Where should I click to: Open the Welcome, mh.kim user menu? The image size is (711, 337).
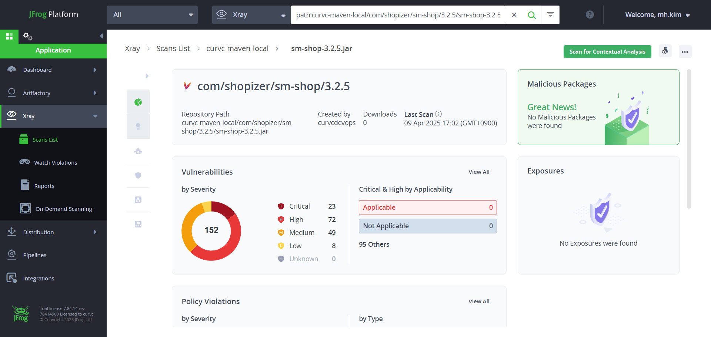(x=657, y=15)
